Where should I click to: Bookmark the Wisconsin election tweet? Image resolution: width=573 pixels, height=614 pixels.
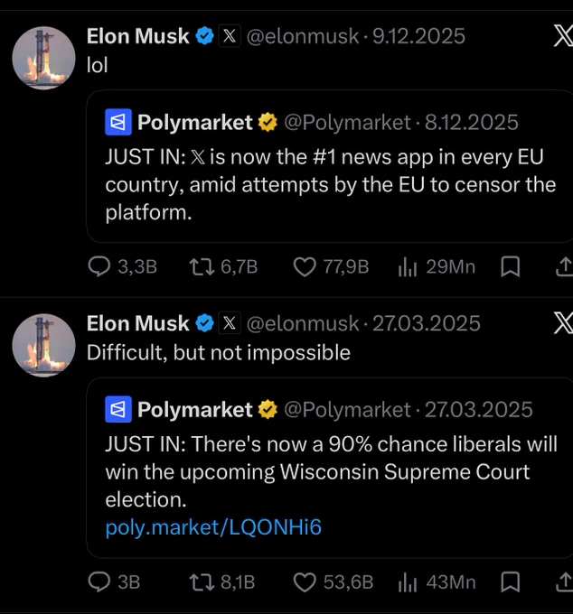pyautogui.click(x=511, y=582)
